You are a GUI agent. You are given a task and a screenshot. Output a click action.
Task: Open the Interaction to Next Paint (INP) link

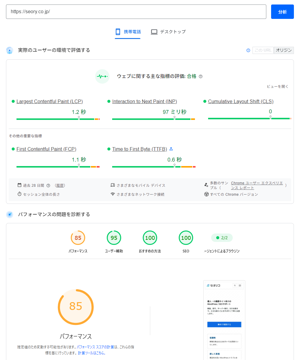coord(145,101)
